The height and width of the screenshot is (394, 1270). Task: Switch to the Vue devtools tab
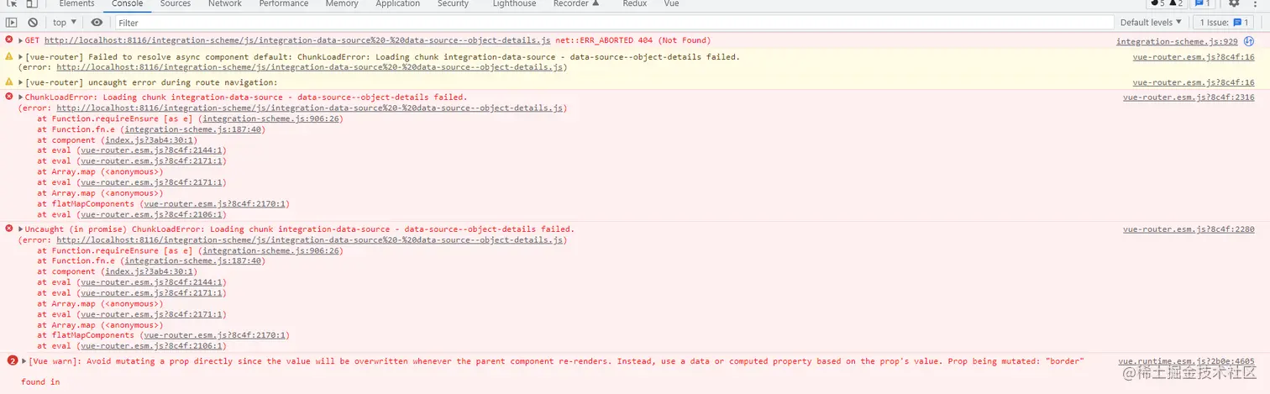[x=671, y=3]
